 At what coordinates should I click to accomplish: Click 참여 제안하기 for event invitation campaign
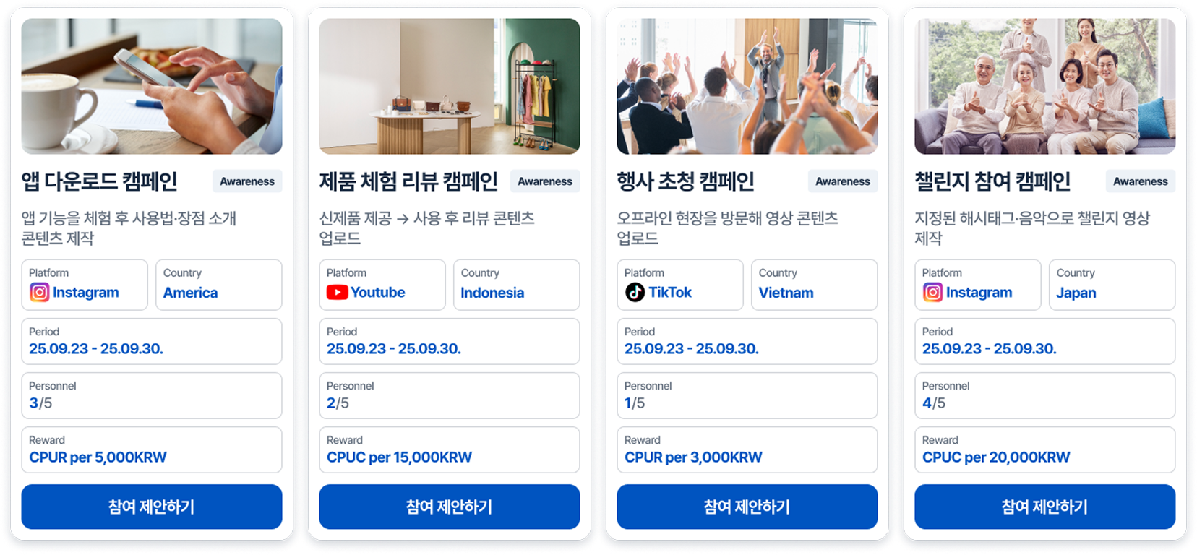[x=747, y=507]
